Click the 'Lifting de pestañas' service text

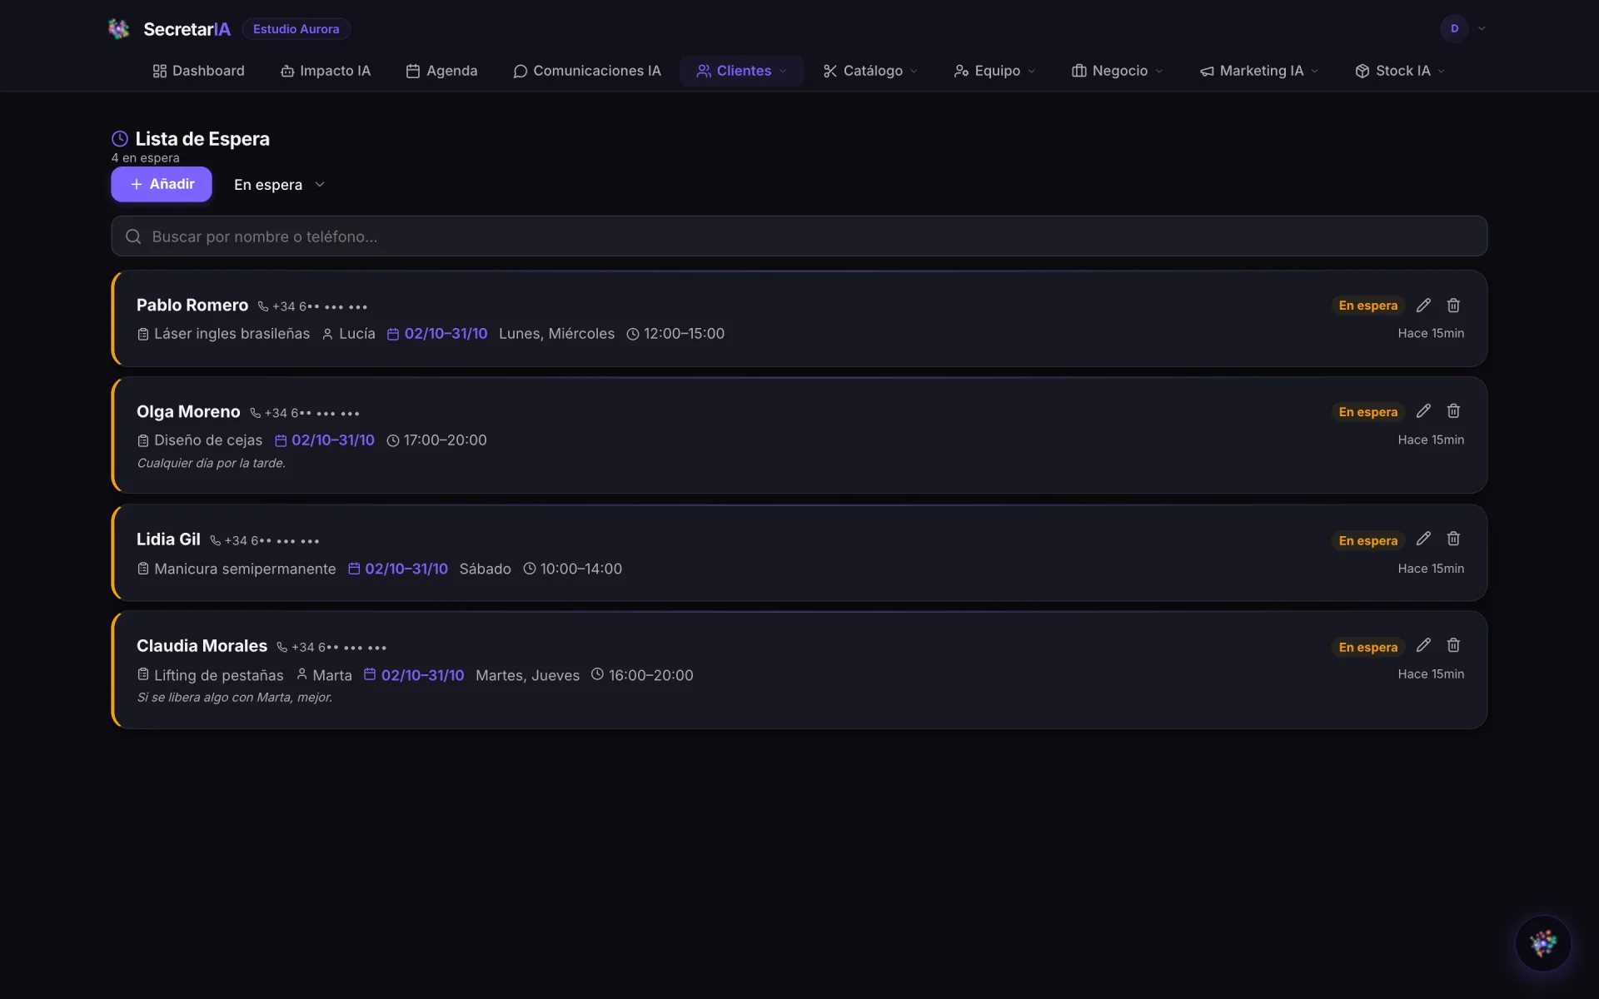[x=218, y=675]
